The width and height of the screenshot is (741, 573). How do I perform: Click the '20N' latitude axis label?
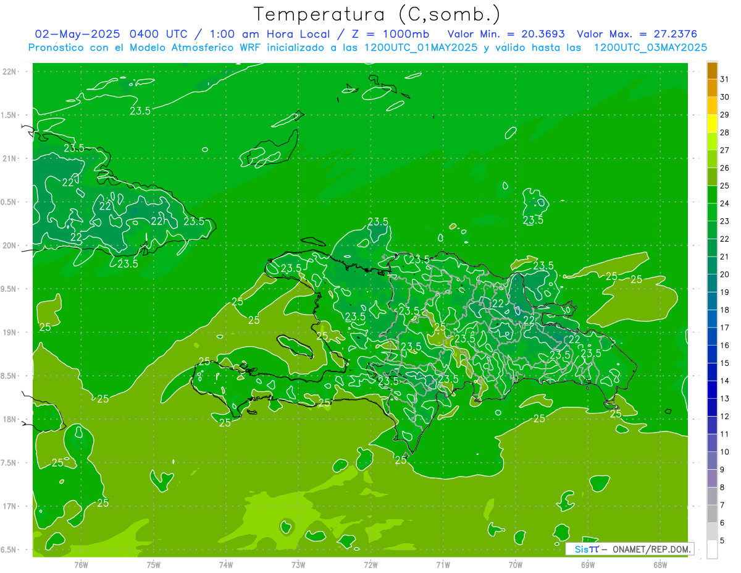click(x=9, y=245)
